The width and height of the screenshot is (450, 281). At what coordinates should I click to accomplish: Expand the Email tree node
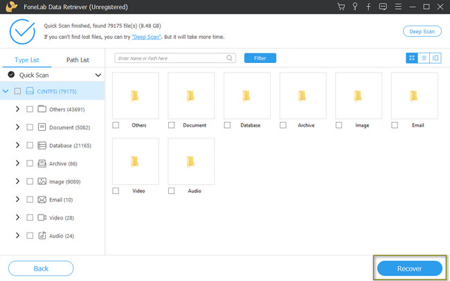(x=17, y=199)
